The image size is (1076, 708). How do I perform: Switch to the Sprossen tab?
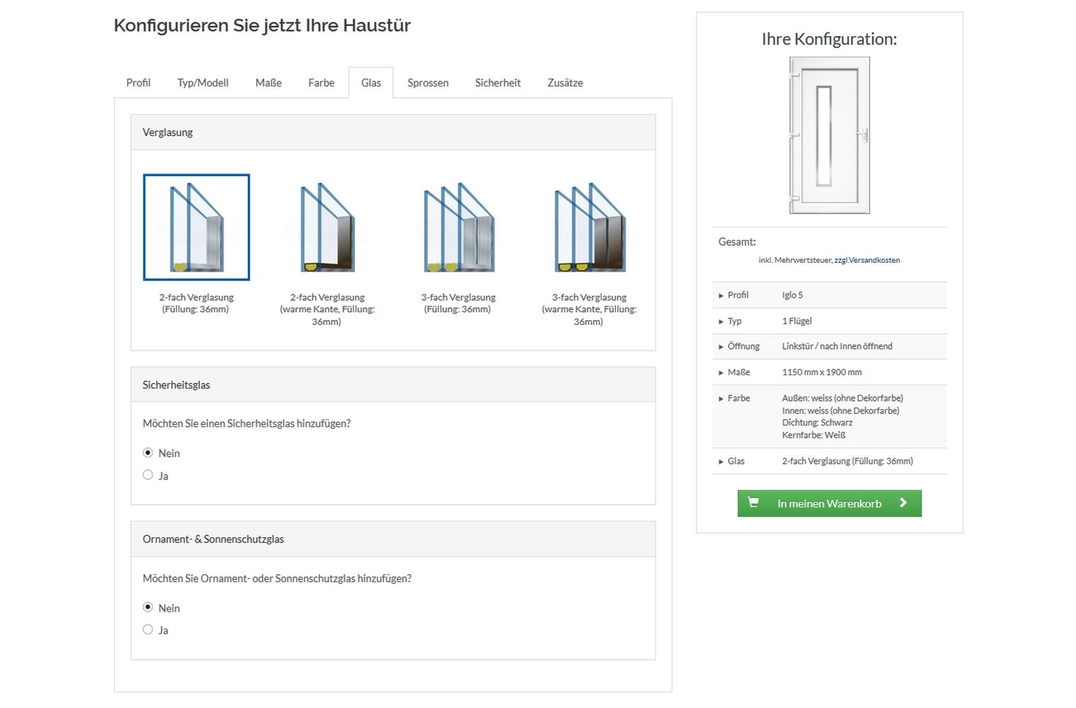coord(428,83)
